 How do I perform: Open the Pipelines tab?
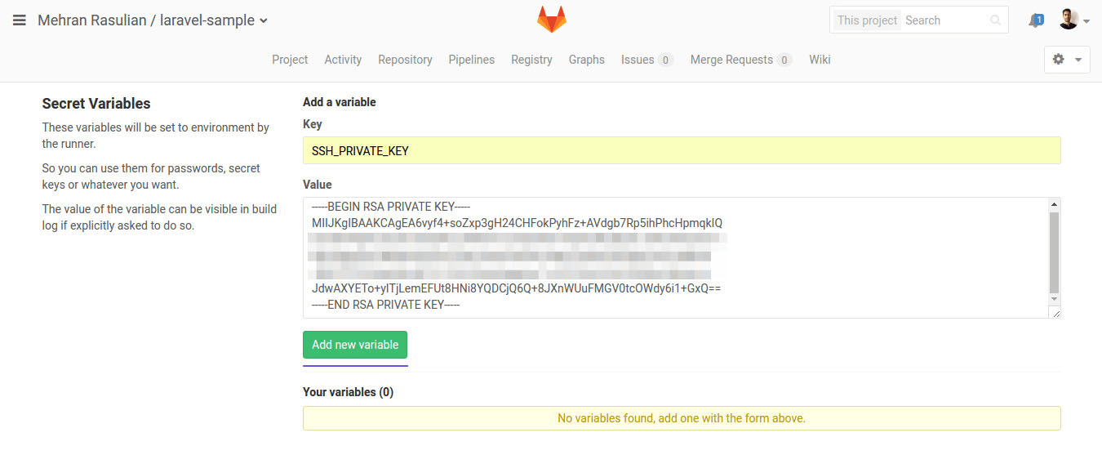click(471, 60)
